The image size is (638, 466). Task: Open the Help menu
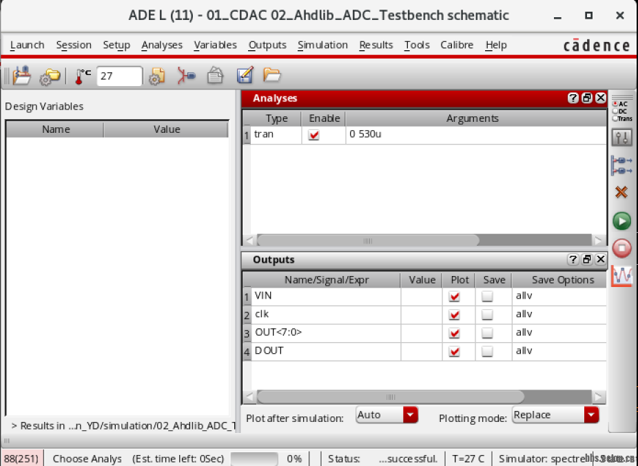pyautogui.click(x=495, y=45)
